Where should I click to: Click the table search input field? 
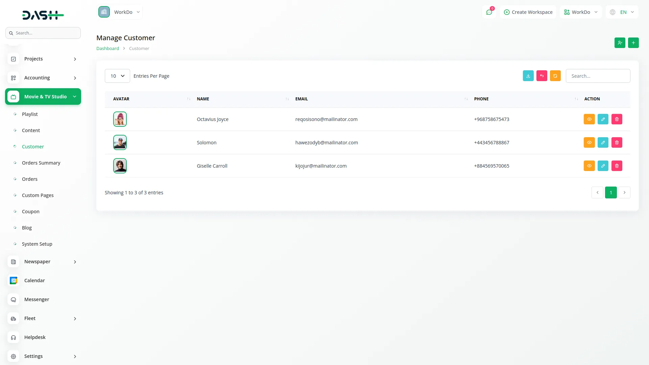tap(598, 76)
